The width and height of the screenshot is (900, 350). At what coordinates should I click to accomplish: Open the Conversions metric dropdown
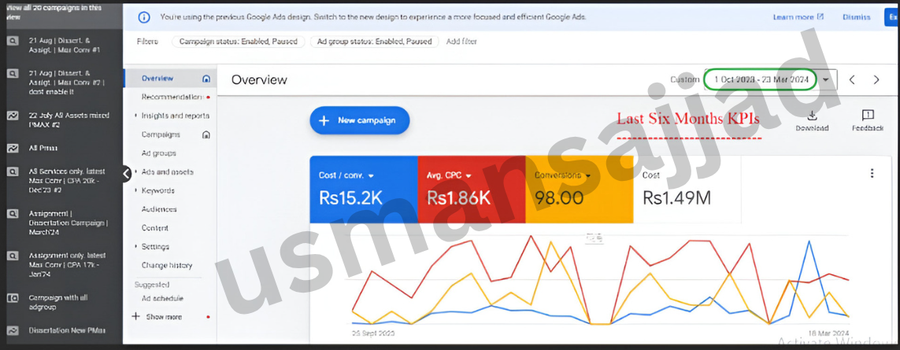(589, 175)
